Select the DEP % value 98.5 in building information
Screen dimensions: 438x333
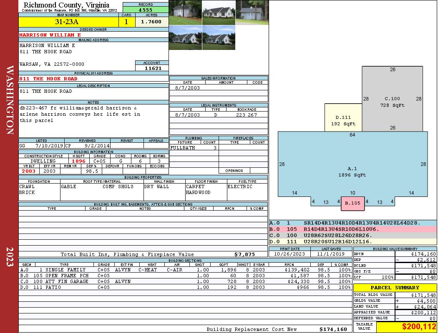tap(92, 171)
